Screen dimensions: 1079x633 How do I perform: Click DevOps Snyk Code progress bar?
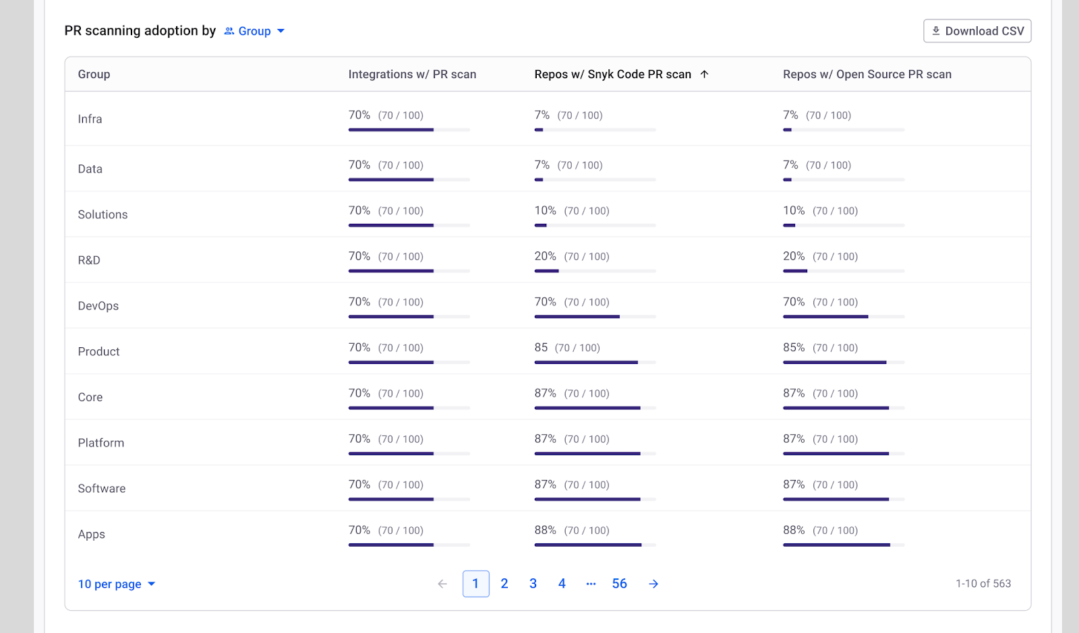pyautogui.click(x=595, y=316)
